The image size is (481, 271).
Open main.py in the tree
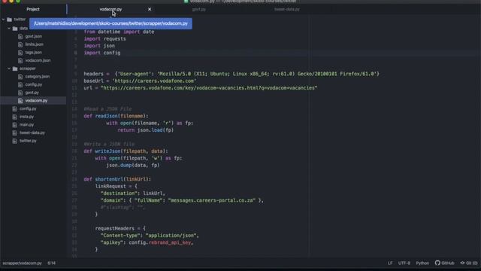coord(27,125)
